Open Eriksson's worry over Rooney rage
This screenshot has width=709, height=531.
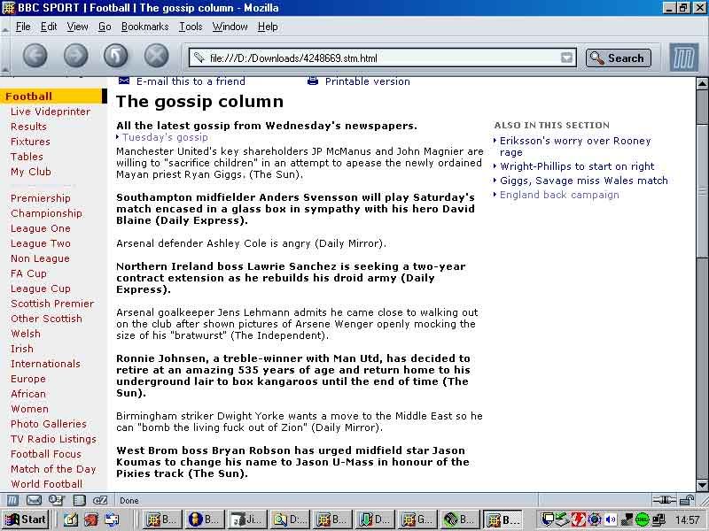[x=575, y=146]
